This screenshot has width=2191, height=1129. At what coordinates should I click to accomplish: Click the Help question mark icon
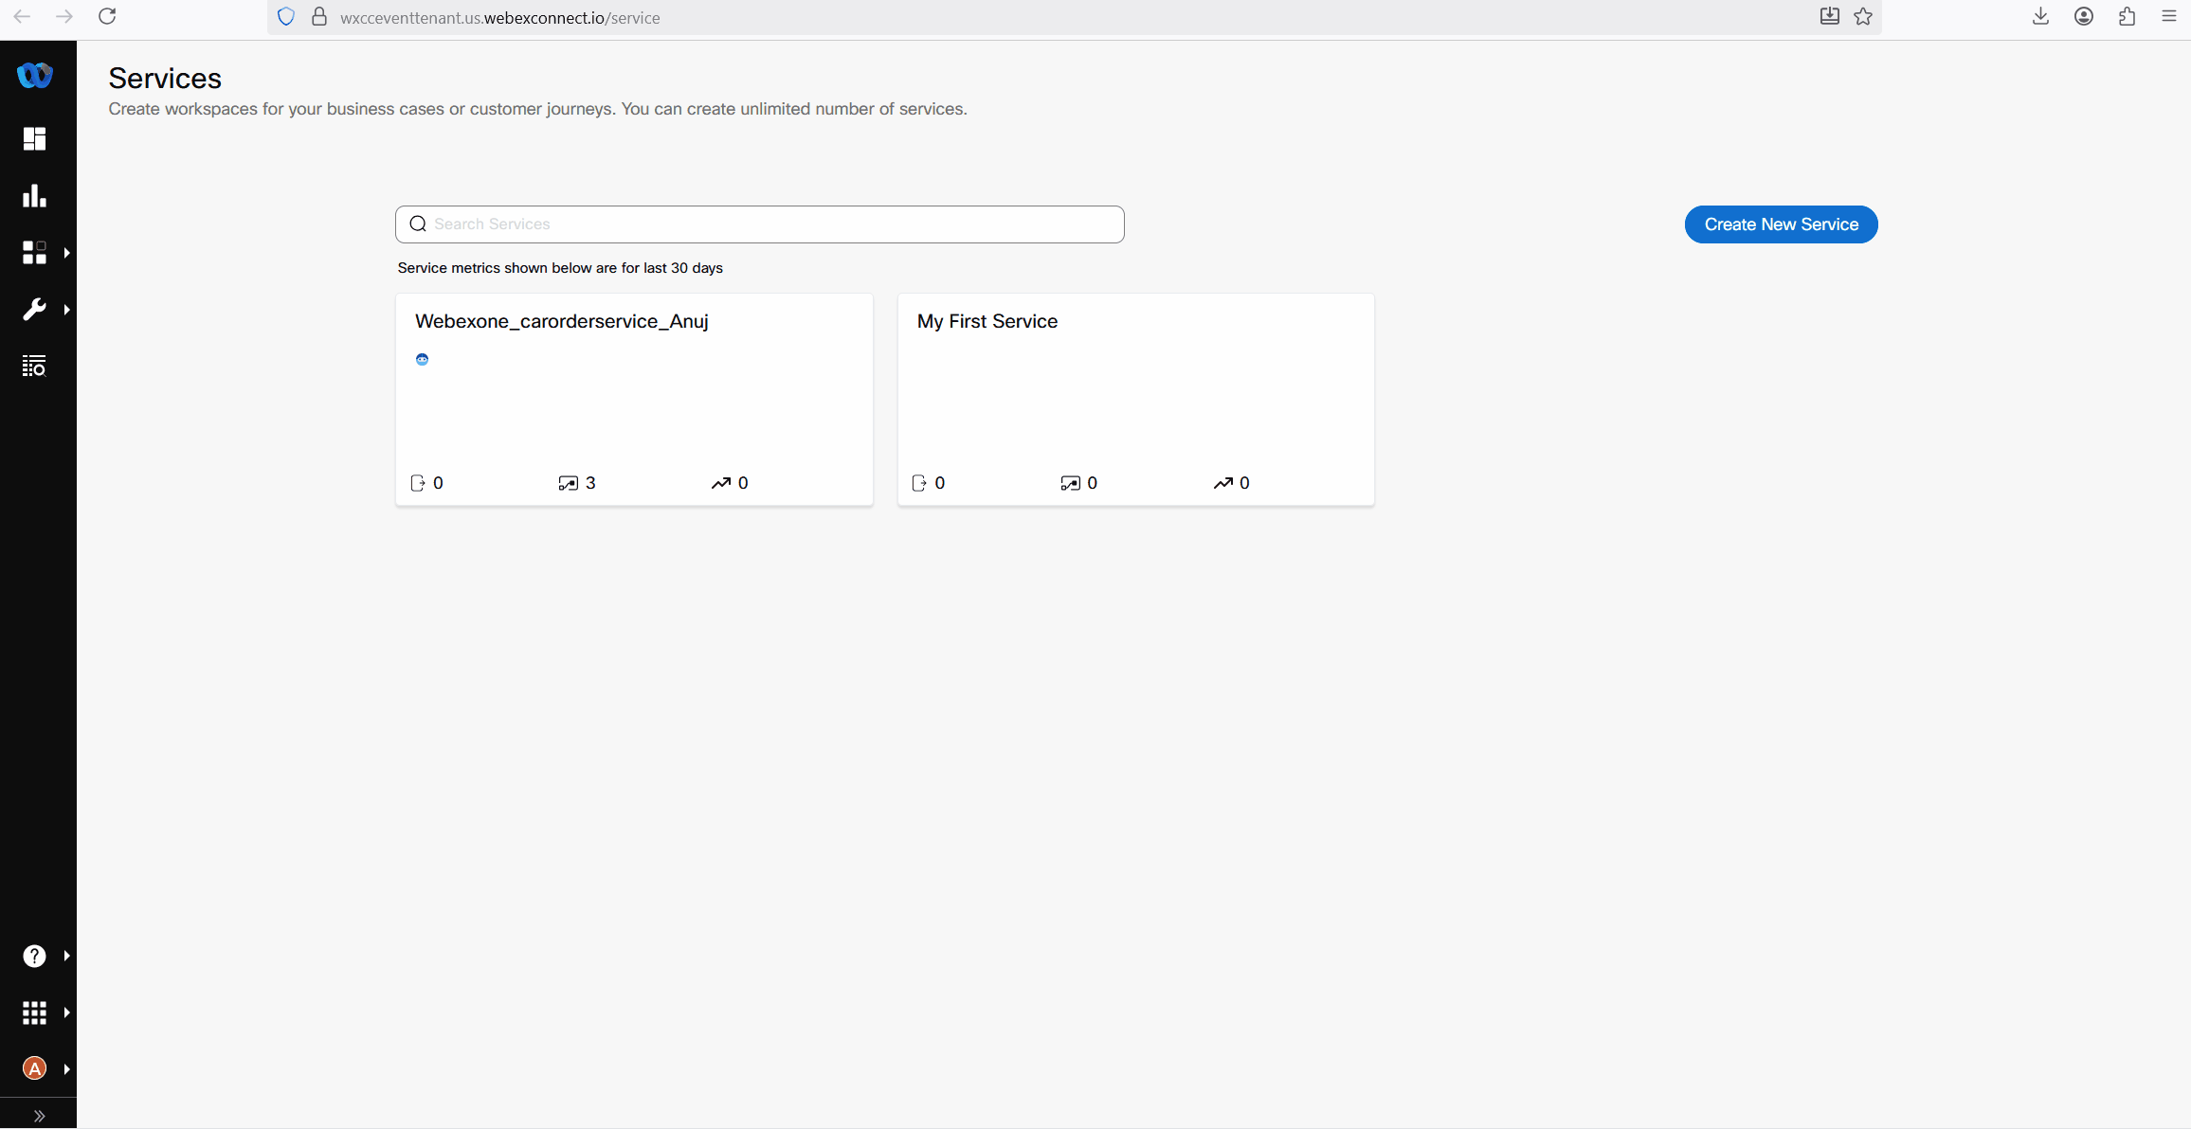34,956
